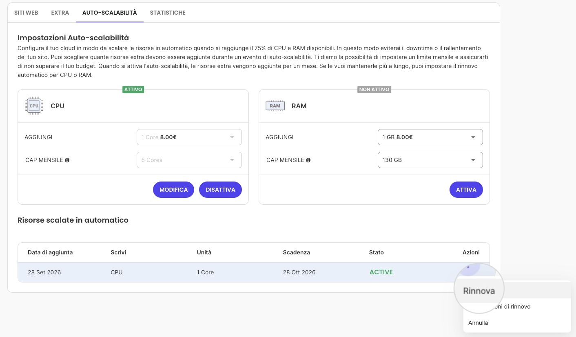This screenshot has width=576, height=337.
Task: Click the CPU chip icon
Action: click(x=34, y=106)
